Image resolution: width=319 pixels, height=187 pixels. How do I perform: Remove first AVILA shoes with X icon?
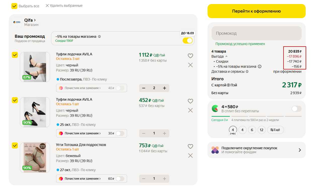(190, 65)
